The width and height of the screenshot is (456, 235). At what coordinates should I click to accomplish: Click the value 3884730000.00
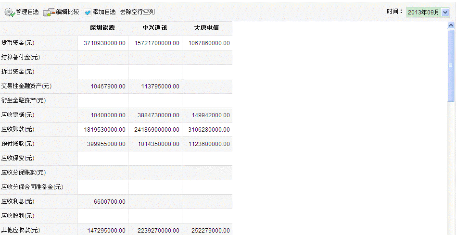point(159,115)
